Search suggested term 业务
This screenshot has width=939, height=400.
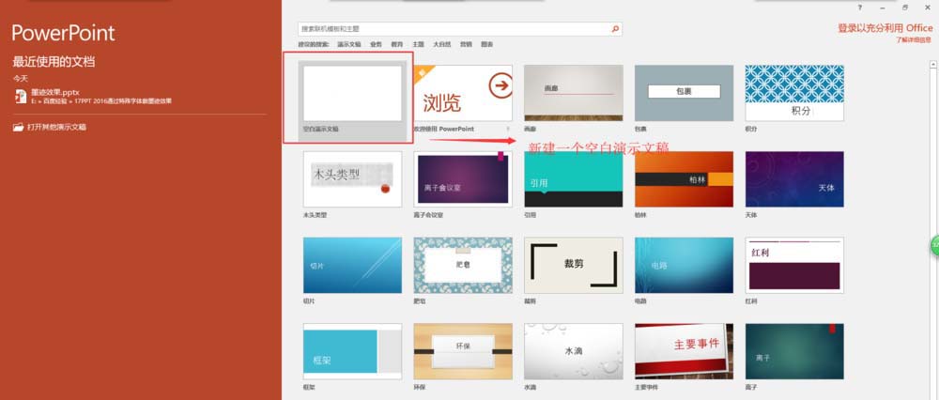tap(376, 44)
